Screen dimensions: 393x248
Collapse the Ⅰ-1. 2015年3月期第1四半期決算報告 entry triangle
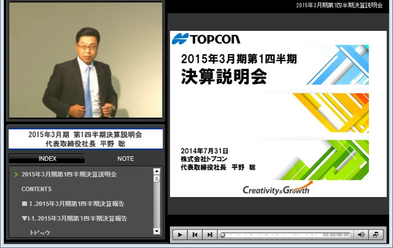pyautogui.click(x=24, y=219)
